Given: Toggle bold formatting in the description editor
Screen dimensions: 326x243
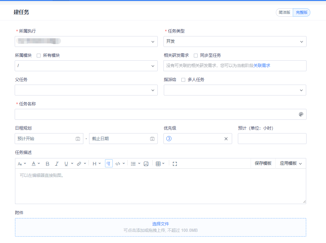Looking at the screenshot, I should pos(47,163).
